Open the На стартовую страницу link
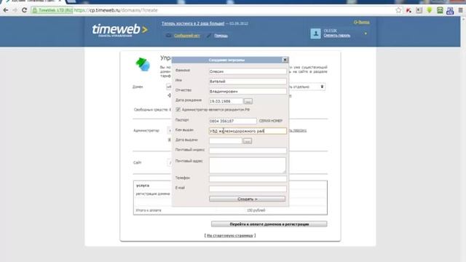Viewport: 466px width, 262px height. coord(230,235)
